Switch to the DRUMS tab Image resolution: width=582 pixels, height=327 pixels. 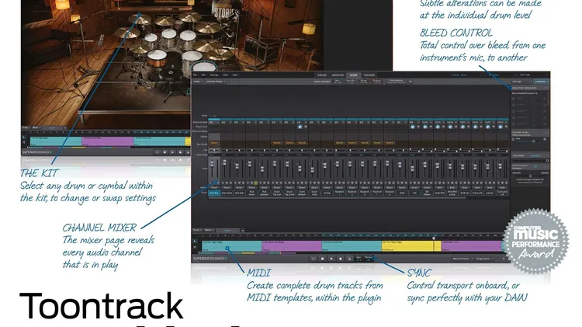pyautogui.click(x=322, y=75)
